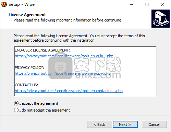The image size is (171, 132).
Task: Open the tools-en-contactus link
Action: click(69, 91)
